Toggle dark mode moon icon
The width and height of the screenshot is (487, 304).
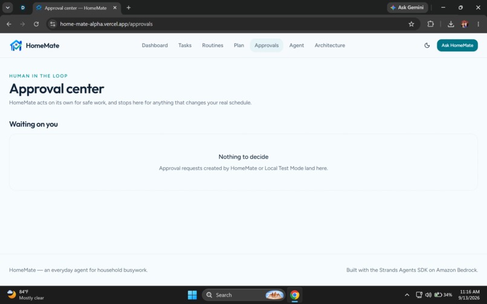[427, 45]
